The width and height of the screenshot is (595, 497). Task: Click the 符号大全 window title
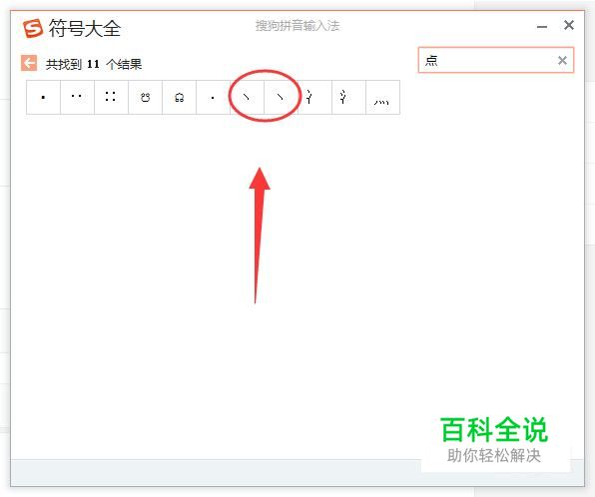click(85, 29)
